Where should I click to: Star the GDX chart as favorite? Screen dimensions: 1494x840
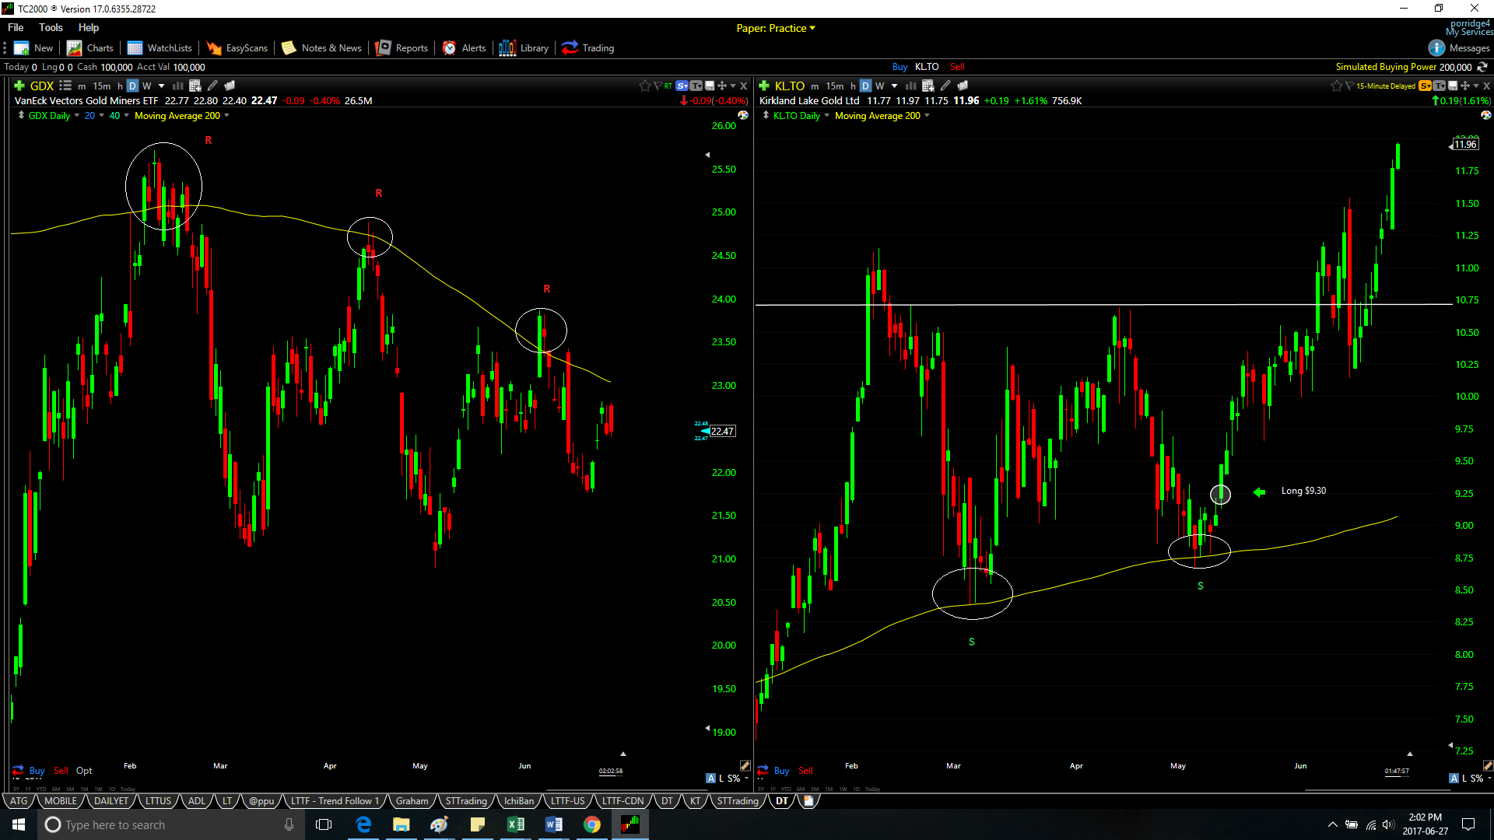coord(644,86)
